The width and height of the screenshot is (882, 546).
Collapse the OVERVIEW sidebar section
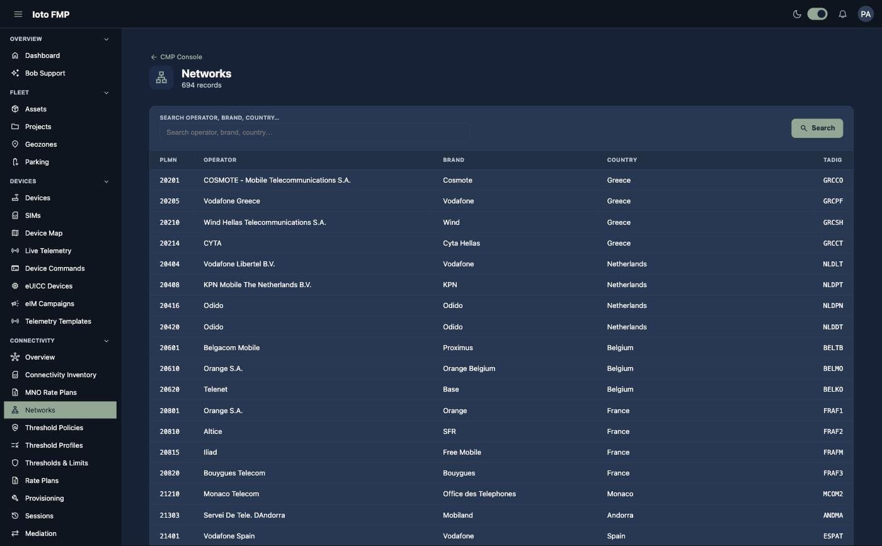(x=106, y=39)
